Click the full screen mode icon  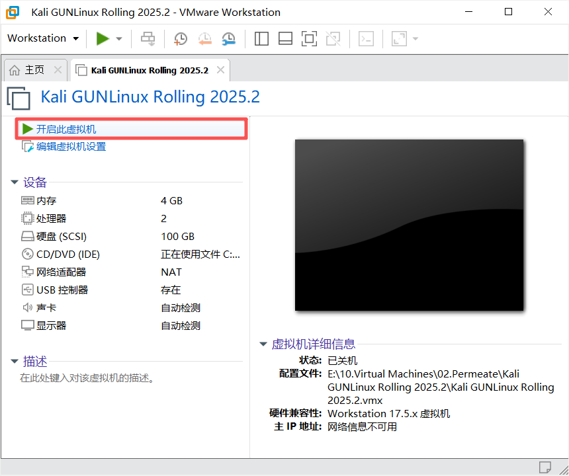(x=309, y=38)
